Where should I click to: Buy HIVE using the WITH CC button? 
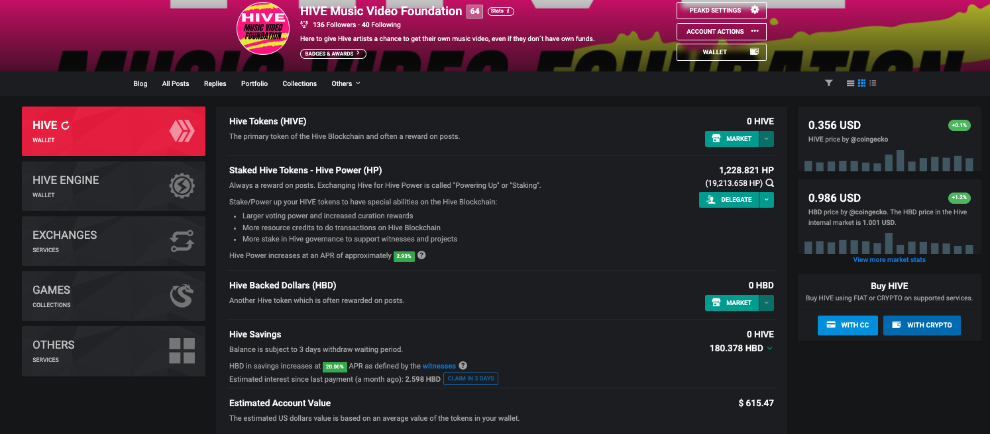click(848, 325)
